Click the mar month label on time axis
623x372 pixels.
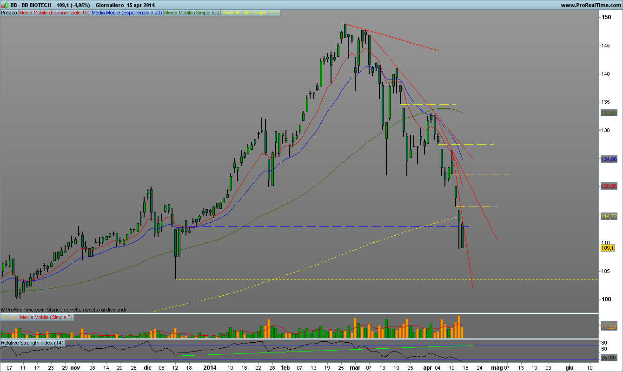click(x=355, y=367)
